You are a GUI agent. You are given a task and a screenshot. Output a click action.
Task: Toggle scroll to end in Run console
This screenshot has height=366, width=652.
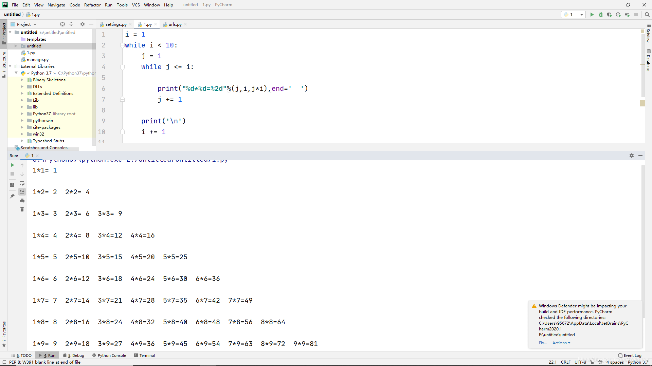(x=22, y=192)
